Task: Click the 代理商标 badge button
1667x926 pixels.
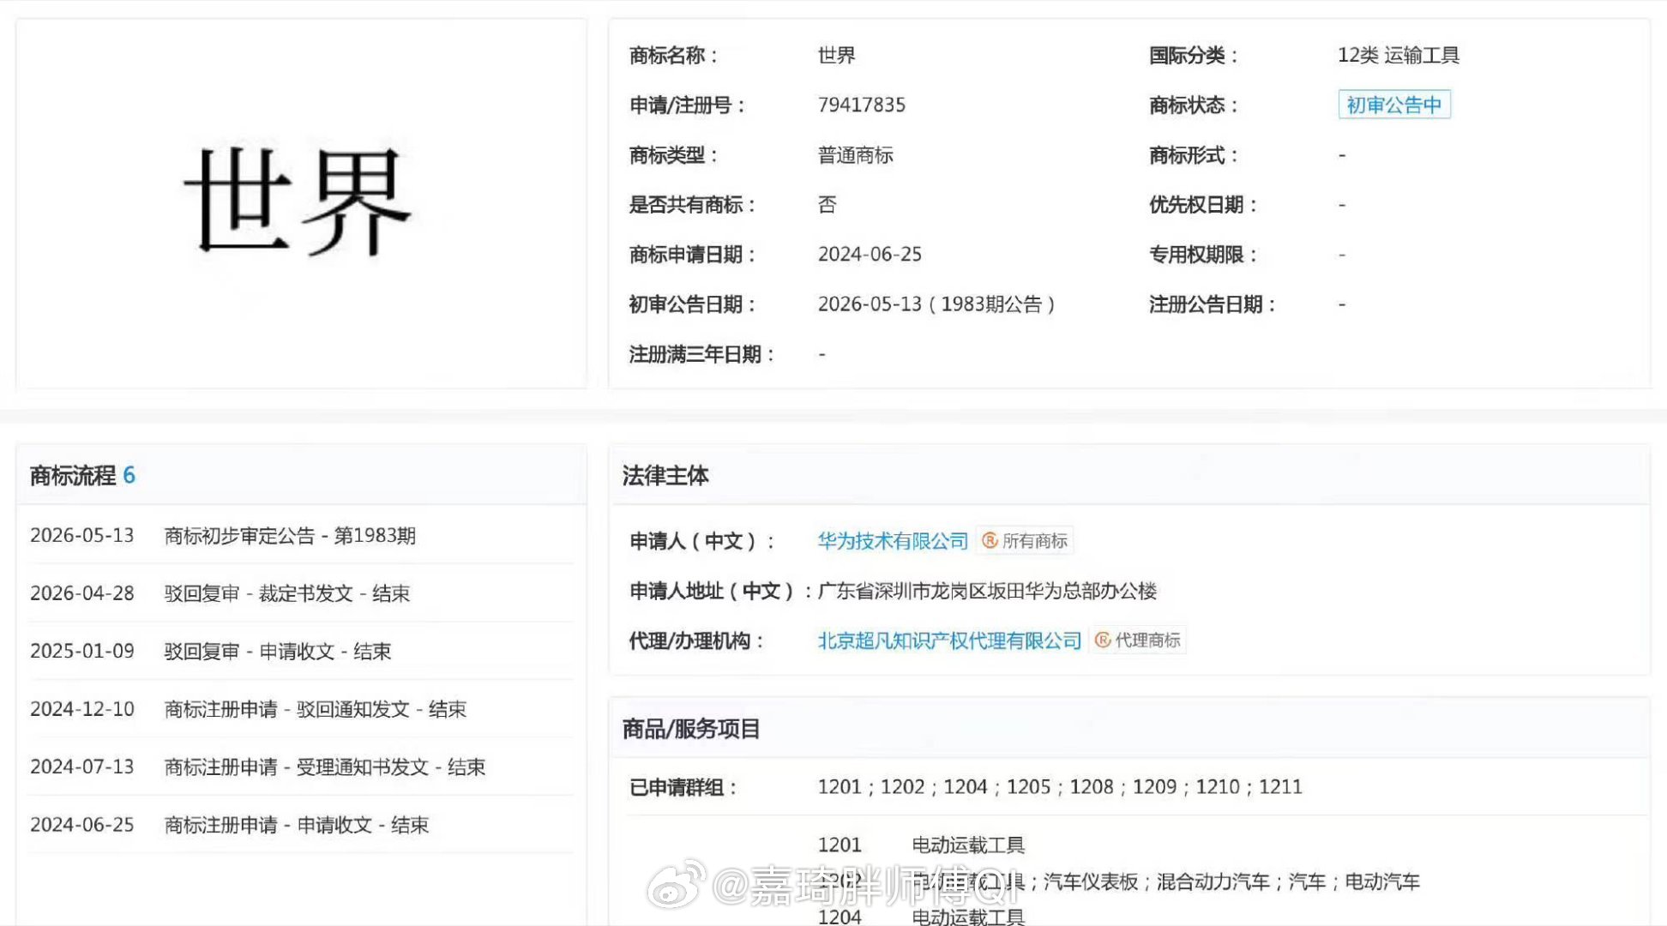Action: (1138, 640)
